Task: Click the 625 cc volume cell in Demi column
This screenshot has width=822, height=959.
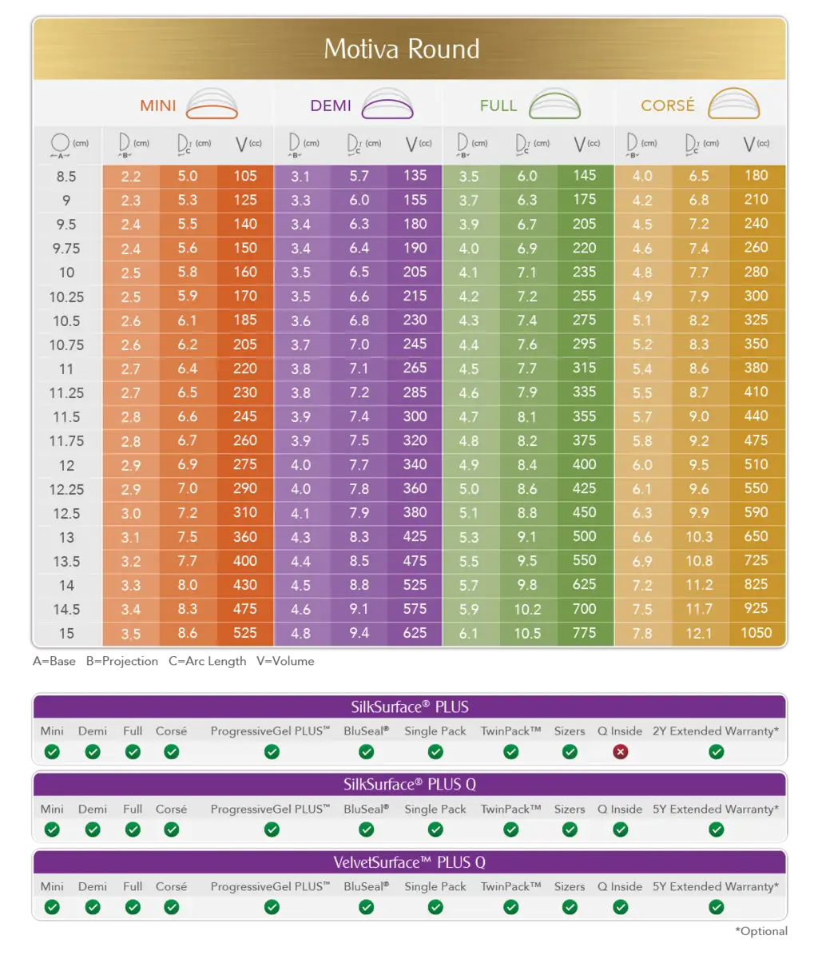Action: point(415,633)
